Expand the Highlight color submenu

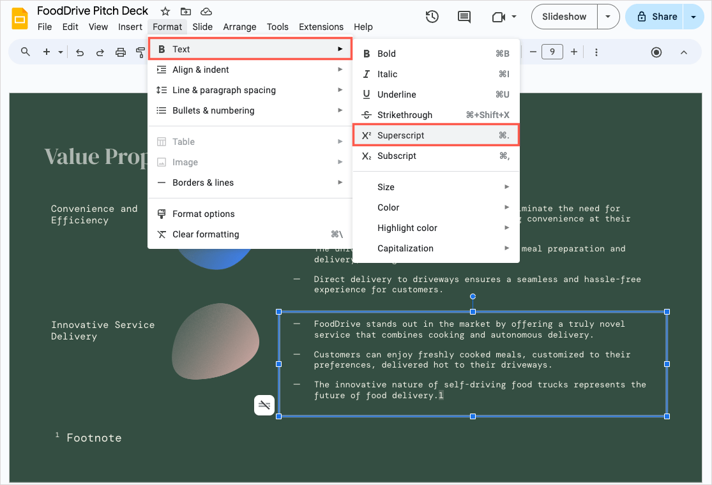[436, 228]
